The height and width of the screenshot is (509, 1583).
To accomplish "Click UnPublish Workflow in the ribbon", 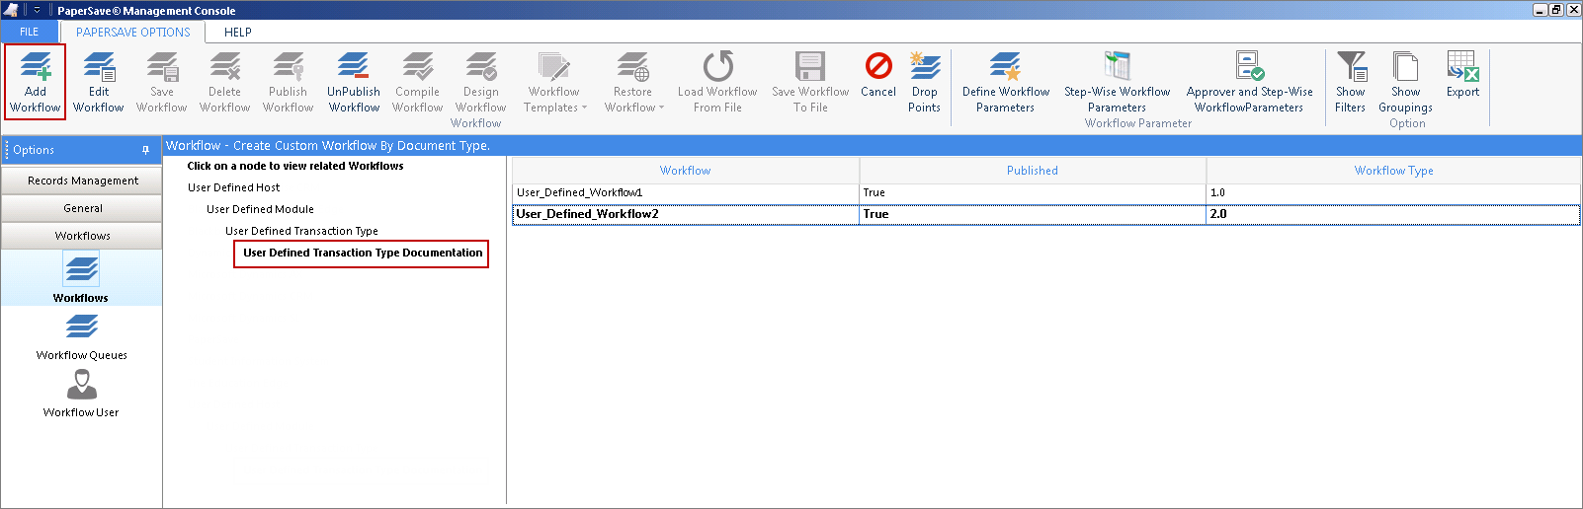I will pyautogui.click(x=354, y=82).
